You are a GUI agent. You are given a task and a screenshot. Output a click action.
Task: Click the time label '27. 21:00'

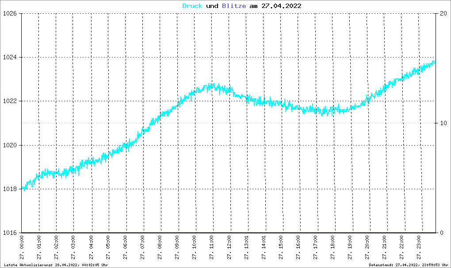coord(385,248)
